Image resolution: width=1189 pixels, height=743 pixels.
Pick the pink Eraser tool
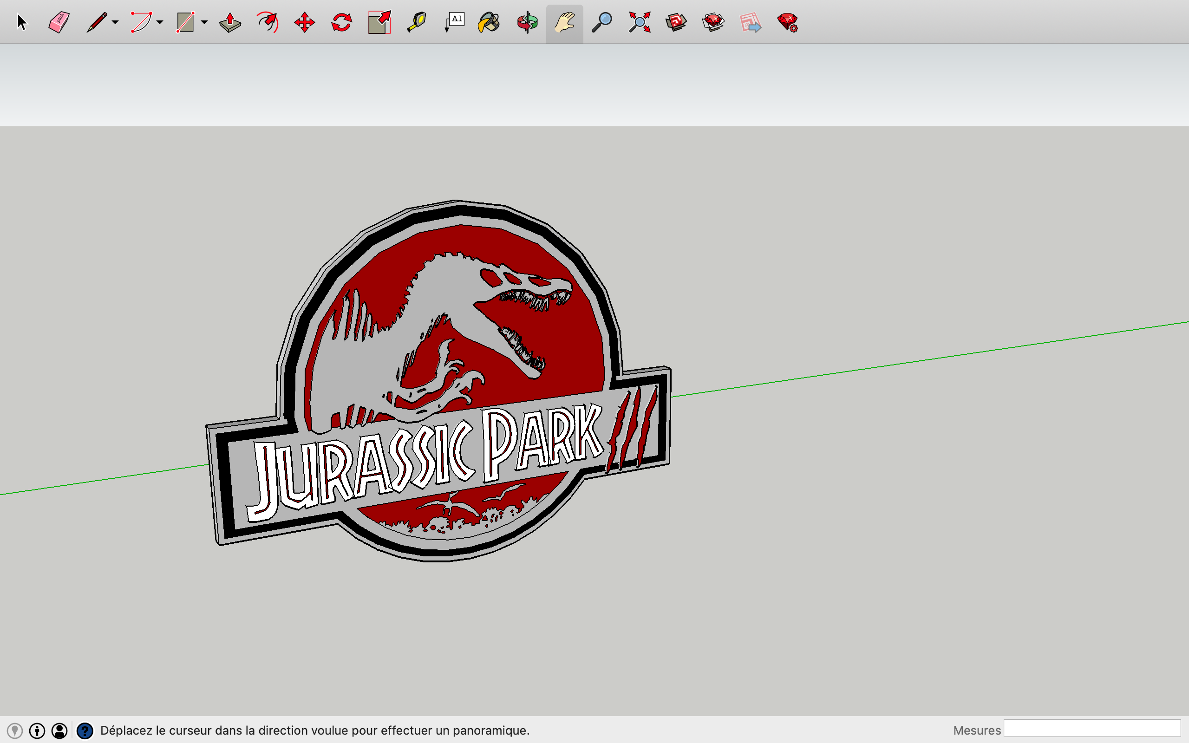59,23
